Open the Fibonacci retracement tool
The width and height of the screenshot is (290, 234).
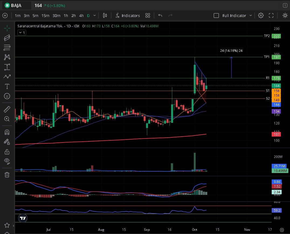pos(7,48)
